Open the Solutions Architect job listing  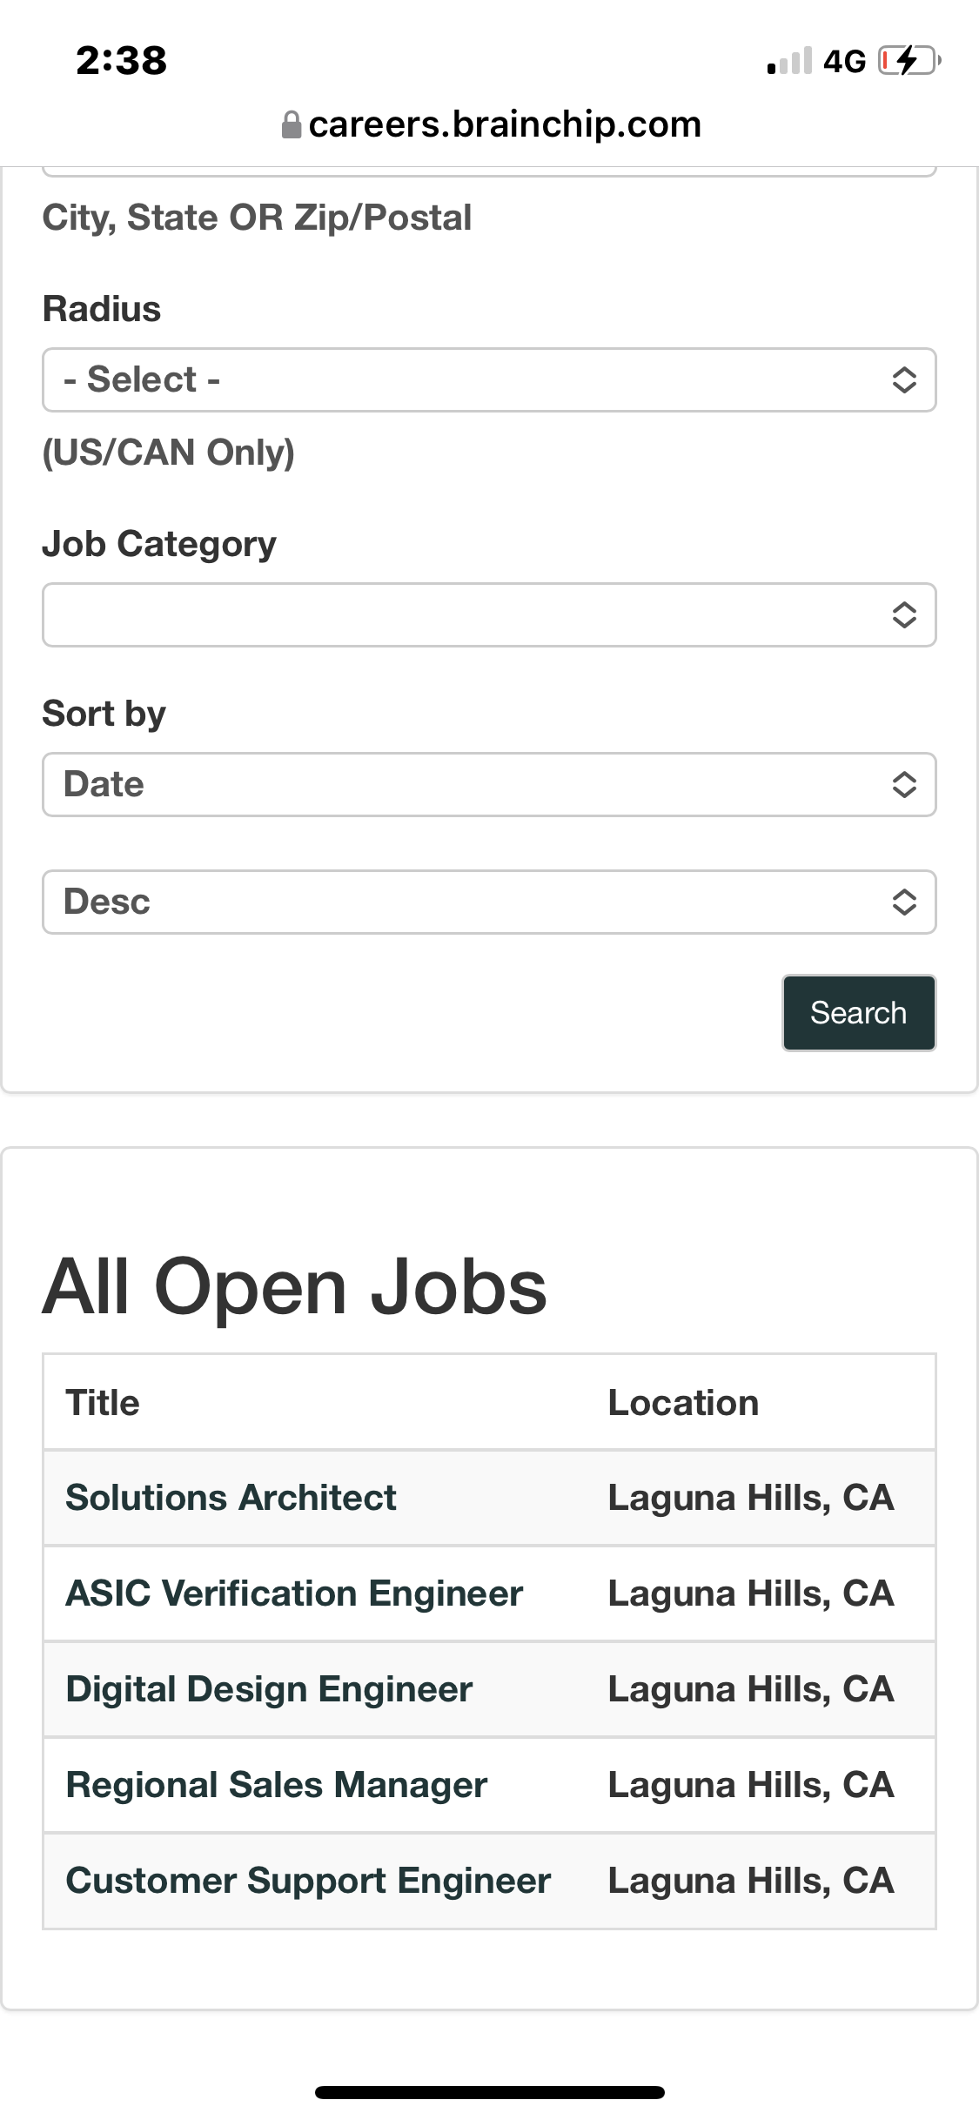click(231, 1498)
